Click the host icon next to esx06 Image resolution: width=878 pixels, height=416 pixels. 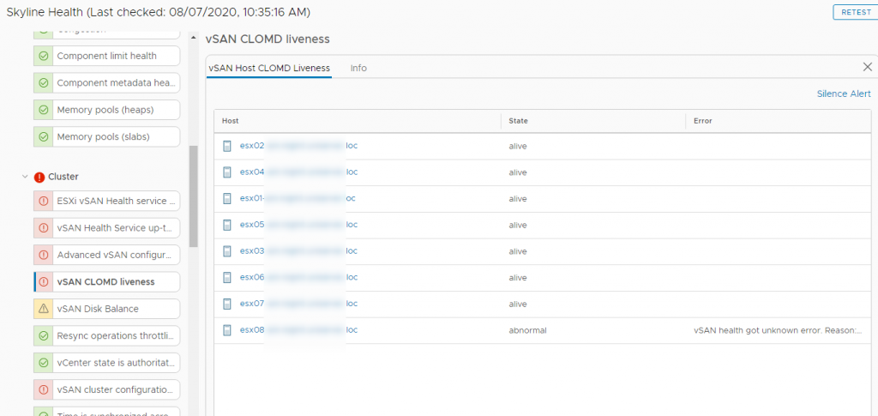tap(226, 278)
